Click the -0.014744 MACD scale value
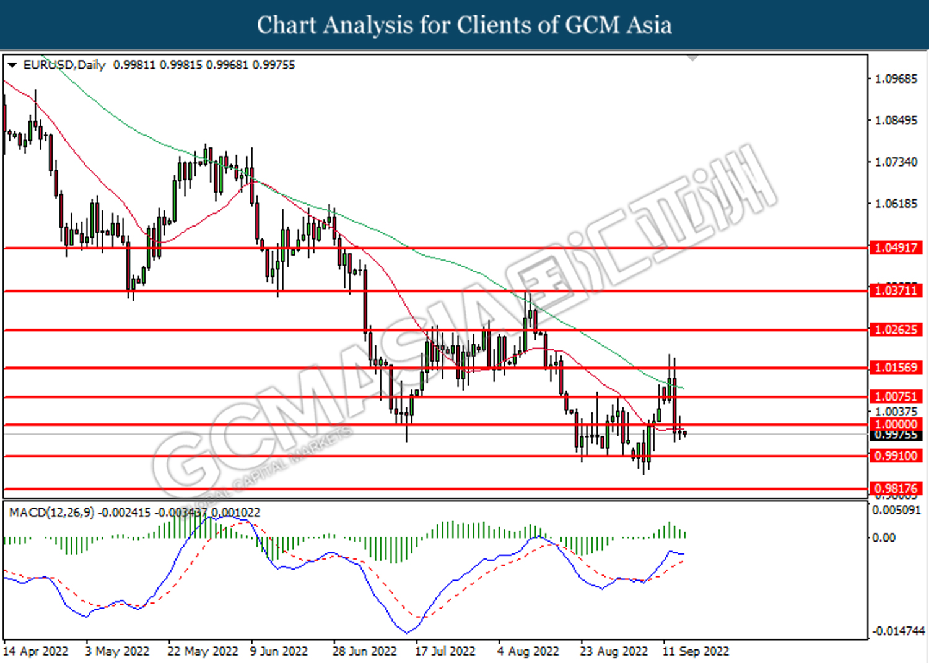Viewport: 929px width, 663px height. tap(898, 631)
